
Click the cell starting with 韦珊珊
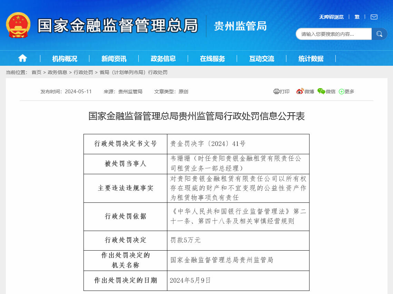[x=238, y=164]
